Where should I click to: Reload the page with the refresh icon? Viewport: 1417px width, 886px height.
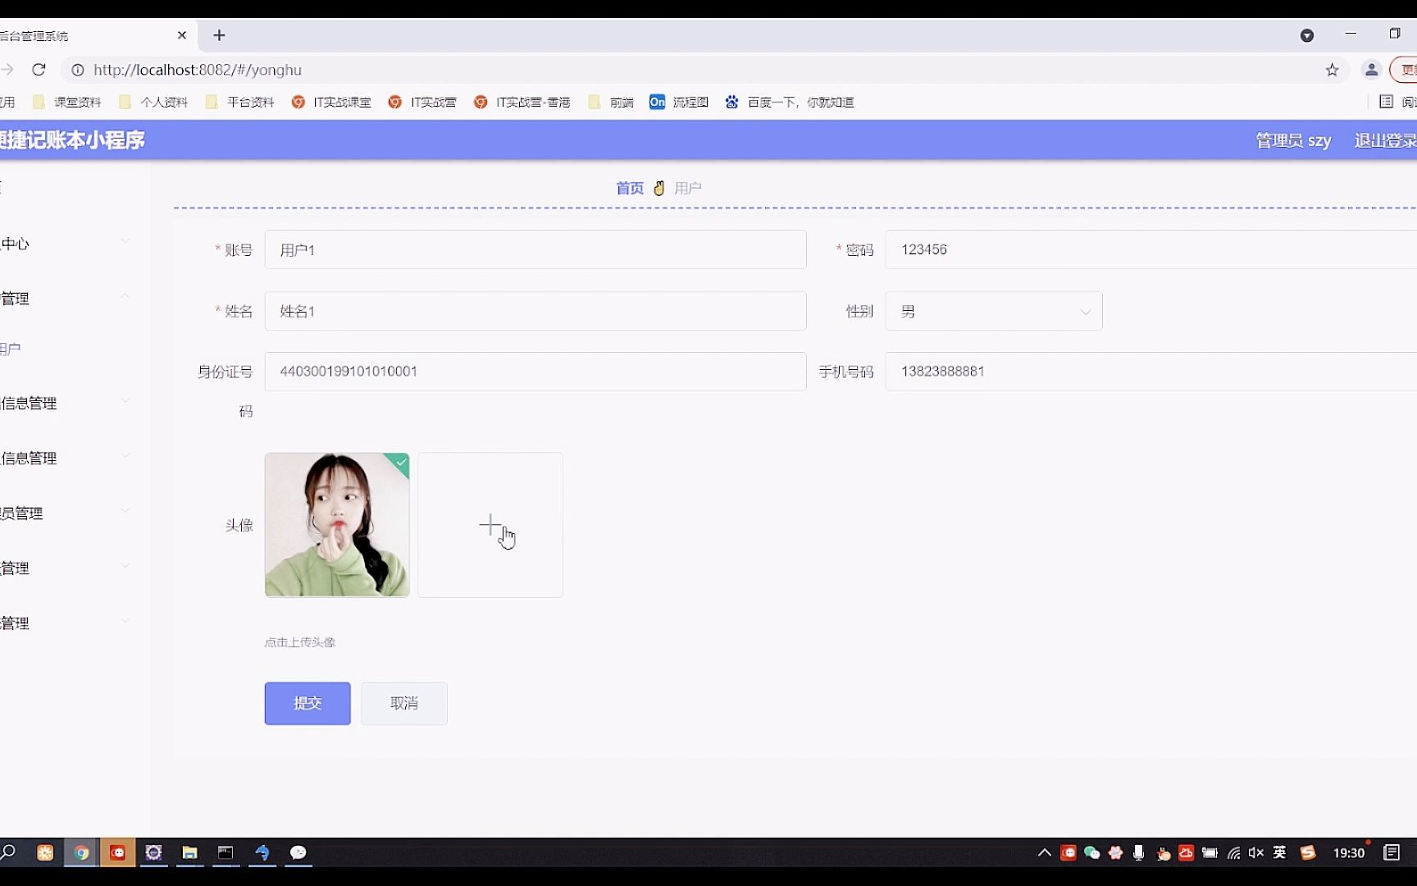39,70
